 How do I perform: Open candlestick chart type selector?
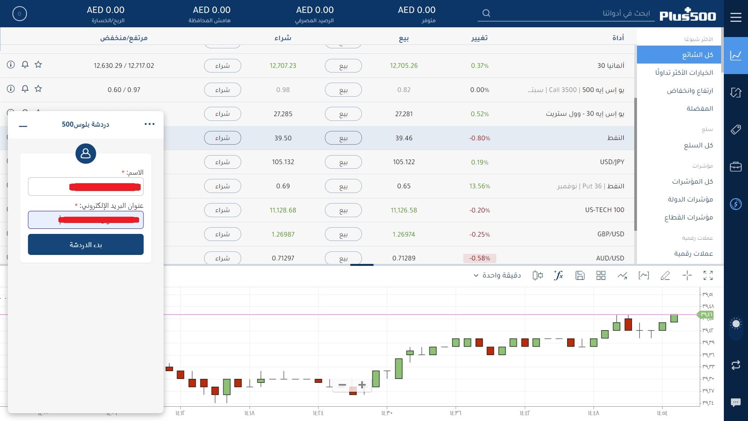pyautogui.click(x=538, y=276)
